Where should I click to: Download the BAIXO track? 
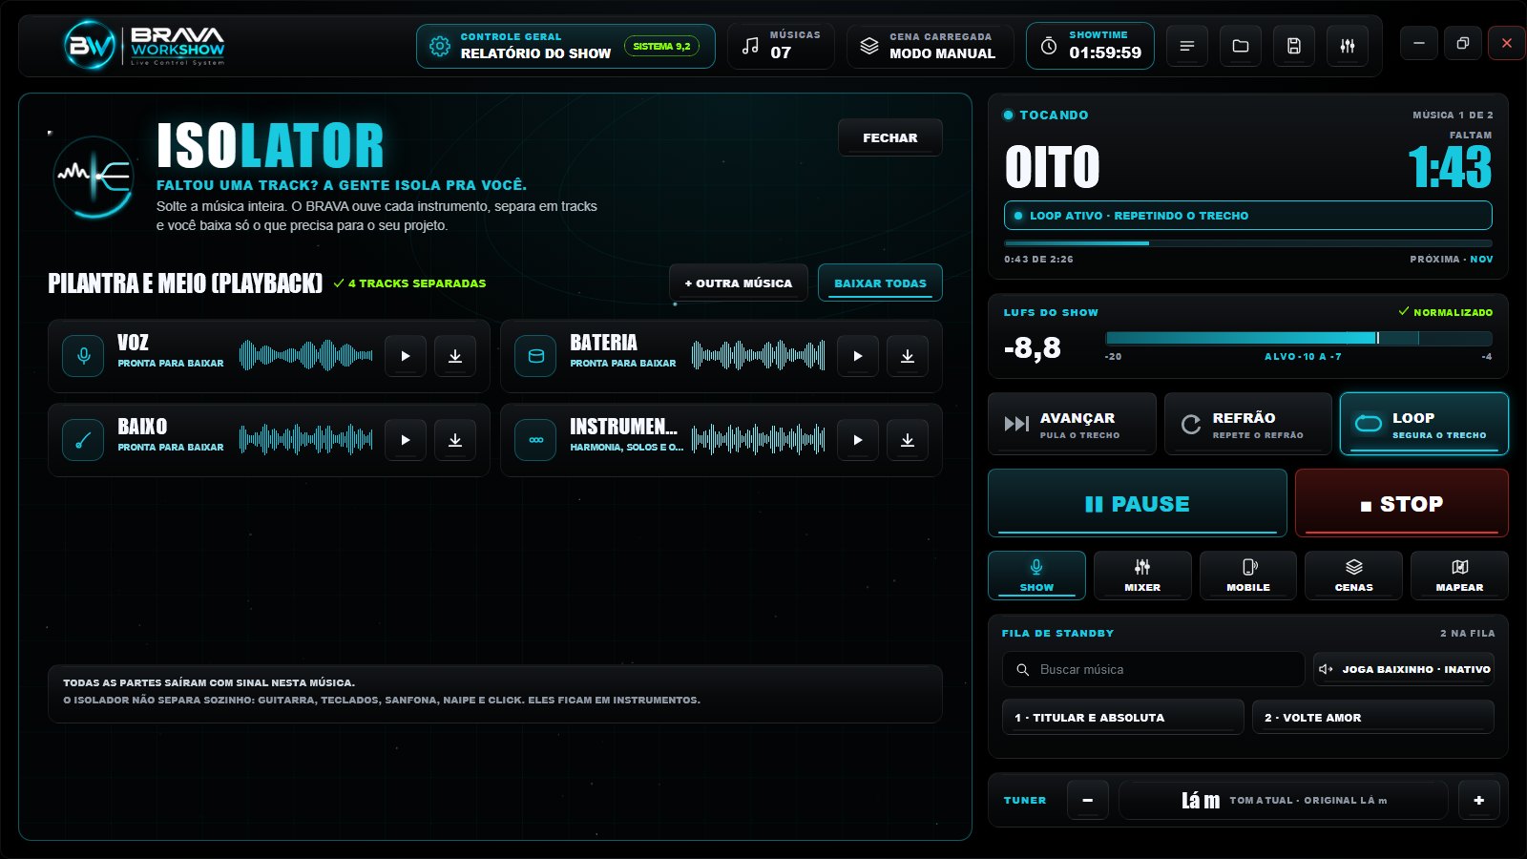pyautogui.click(x=455, y=440)
